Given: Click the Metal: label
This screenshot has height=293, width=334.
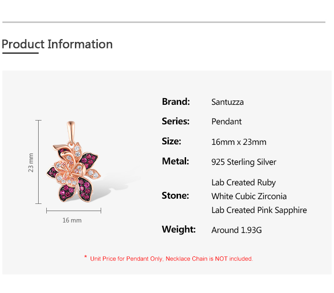Looking at the screenshot, I should 176,162.
